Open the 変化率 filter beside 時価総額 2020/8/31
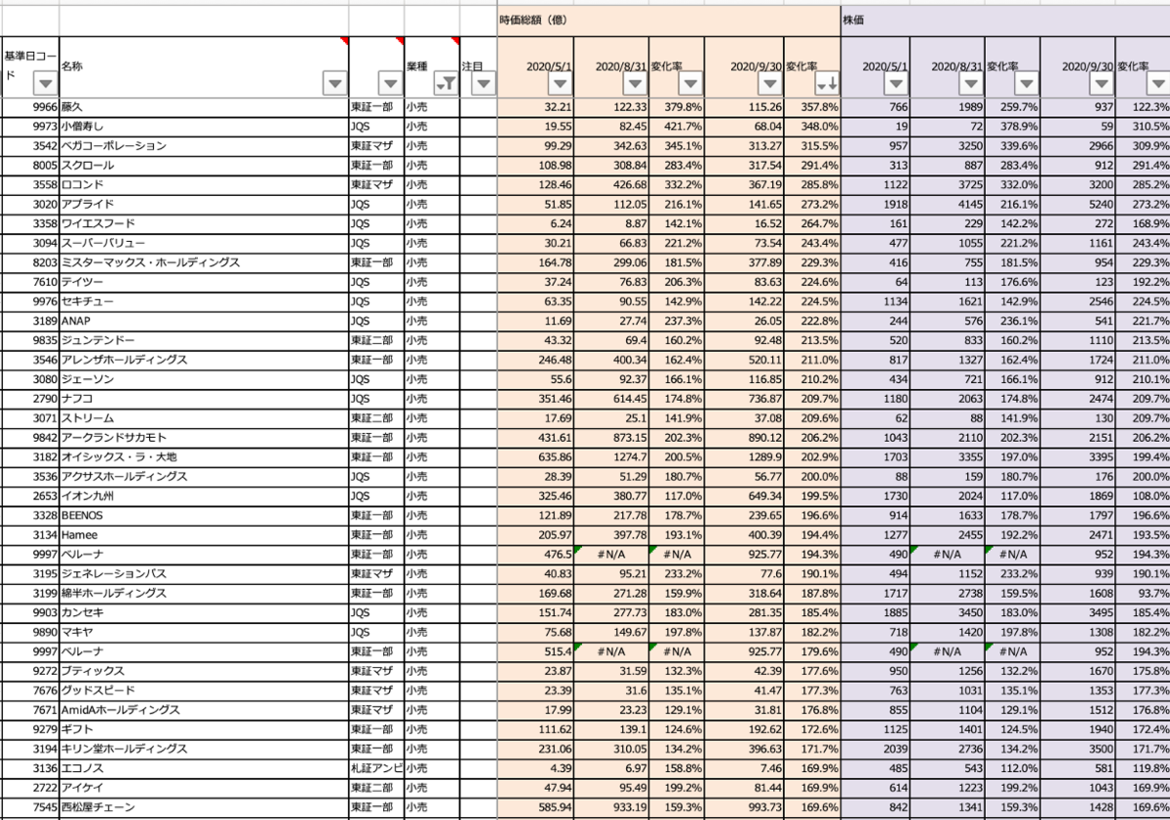The image size is (1170, 820). (x=692, y=84)
